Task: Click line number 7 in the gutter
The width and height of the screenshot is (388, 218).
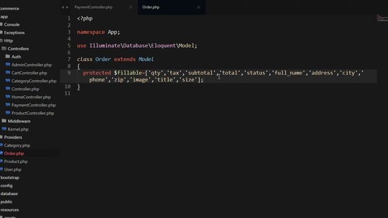Action: pos(69,59)
